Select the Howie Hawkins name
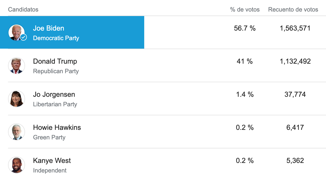This screenshot has height=184, width=326. (57, 127)
